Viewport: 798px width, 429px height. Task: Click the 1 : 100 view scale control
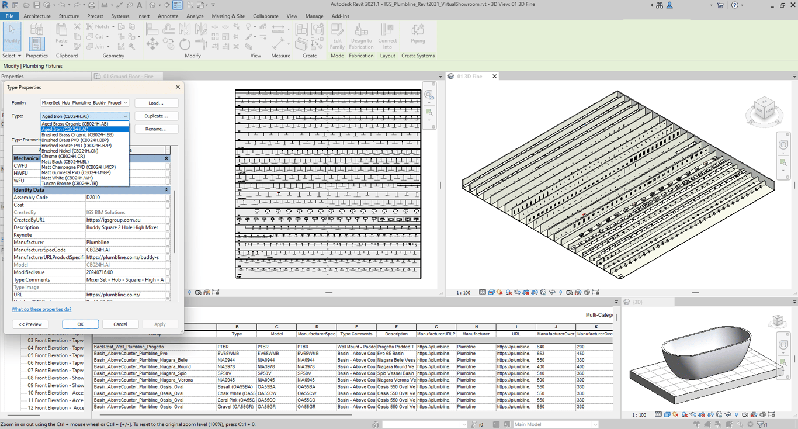463,292
